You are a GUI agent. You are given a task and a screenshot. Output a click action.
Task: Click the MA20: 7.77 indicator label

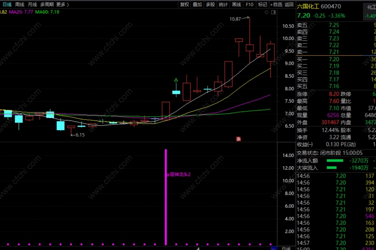coord(21,12)
